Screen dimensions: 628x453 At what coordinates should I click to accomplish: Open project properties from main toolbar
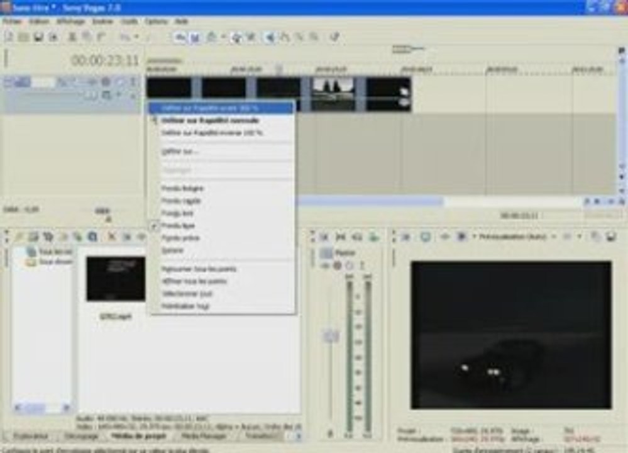(53, 37)
